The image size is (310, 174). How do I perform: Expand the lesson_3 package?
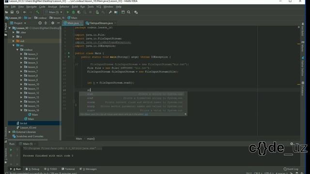[x=21, y=54]
